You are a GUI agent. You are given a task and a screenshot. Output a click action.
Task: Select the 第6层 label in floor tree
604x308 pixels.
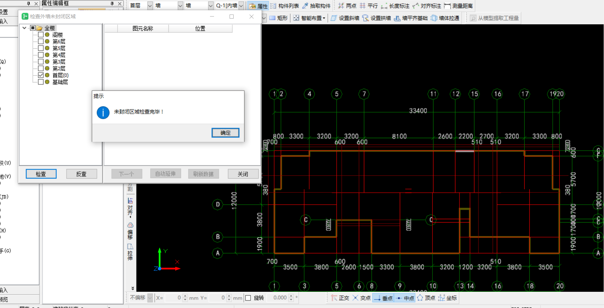pos(59,41)
